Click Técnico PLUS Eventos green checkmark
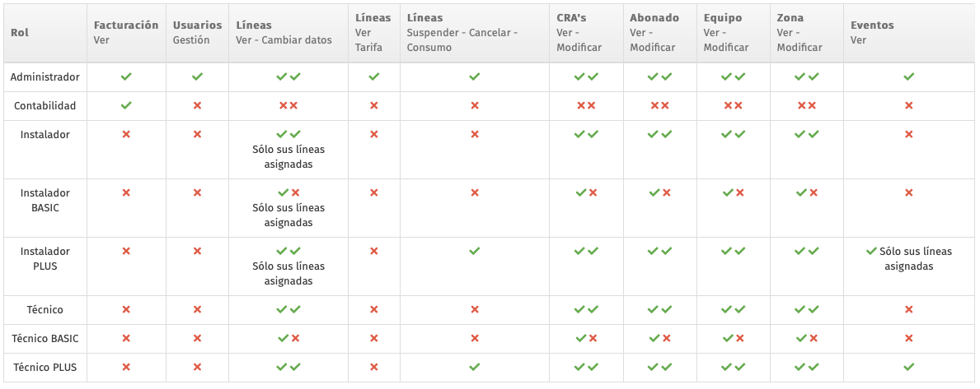Image resolution: width=980 pixels, height=389 pixels. tap(909, 367)
